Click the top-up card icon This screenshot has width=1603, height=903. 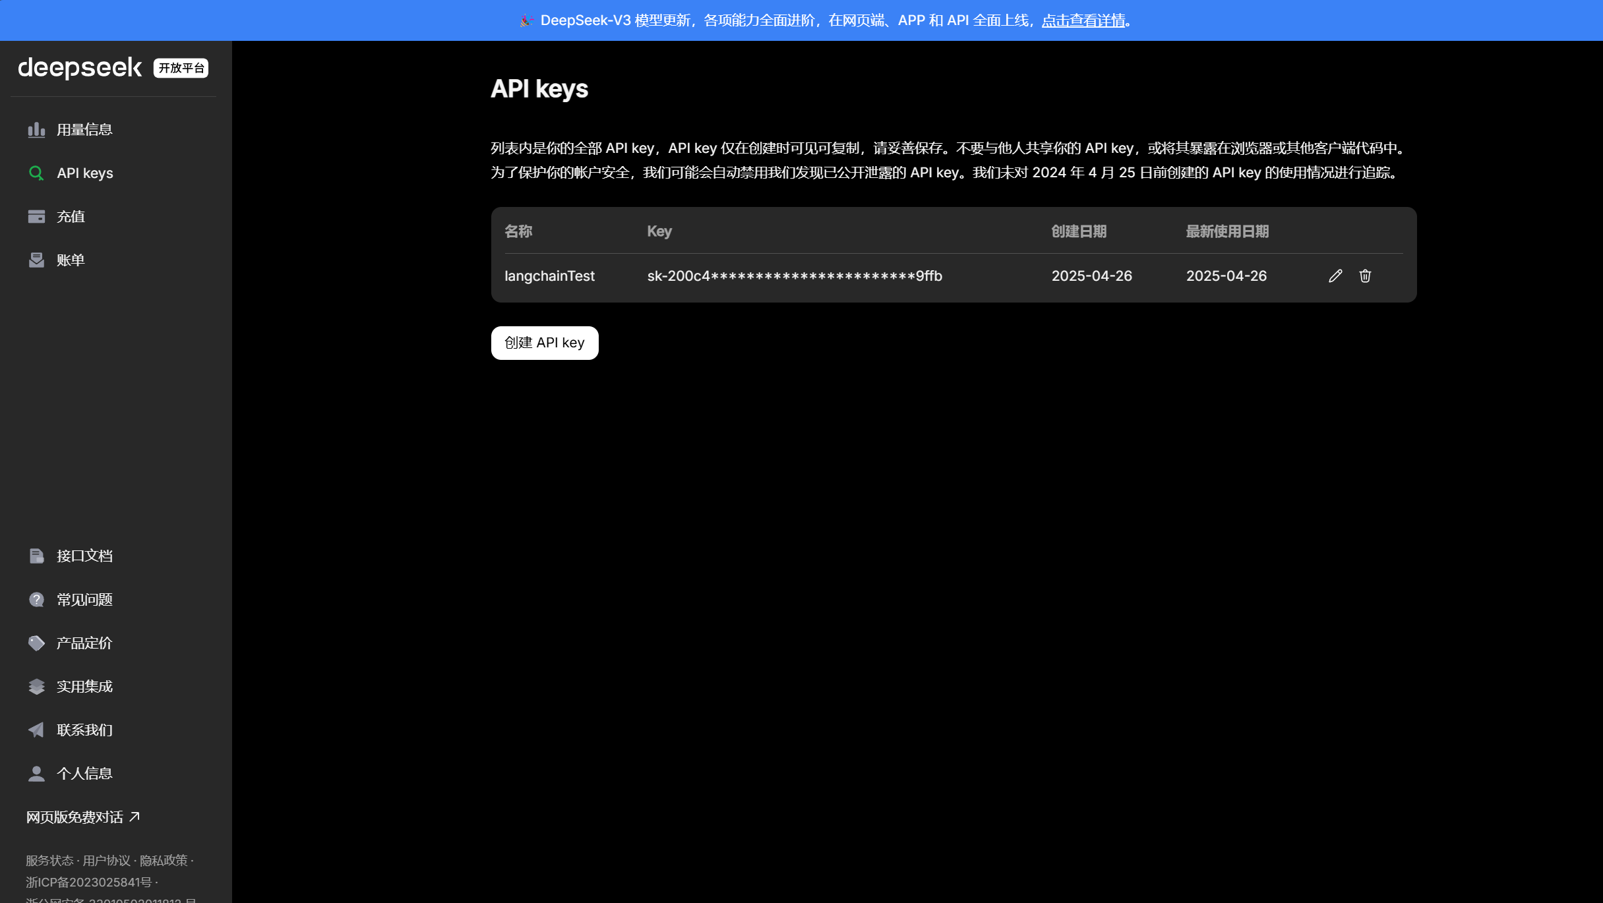pos(36,217)
